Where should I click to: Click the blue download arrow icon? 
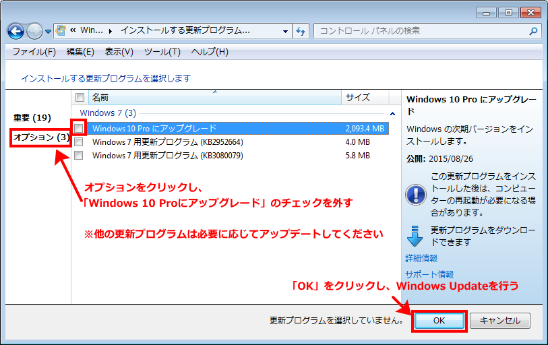coord(415,236)
